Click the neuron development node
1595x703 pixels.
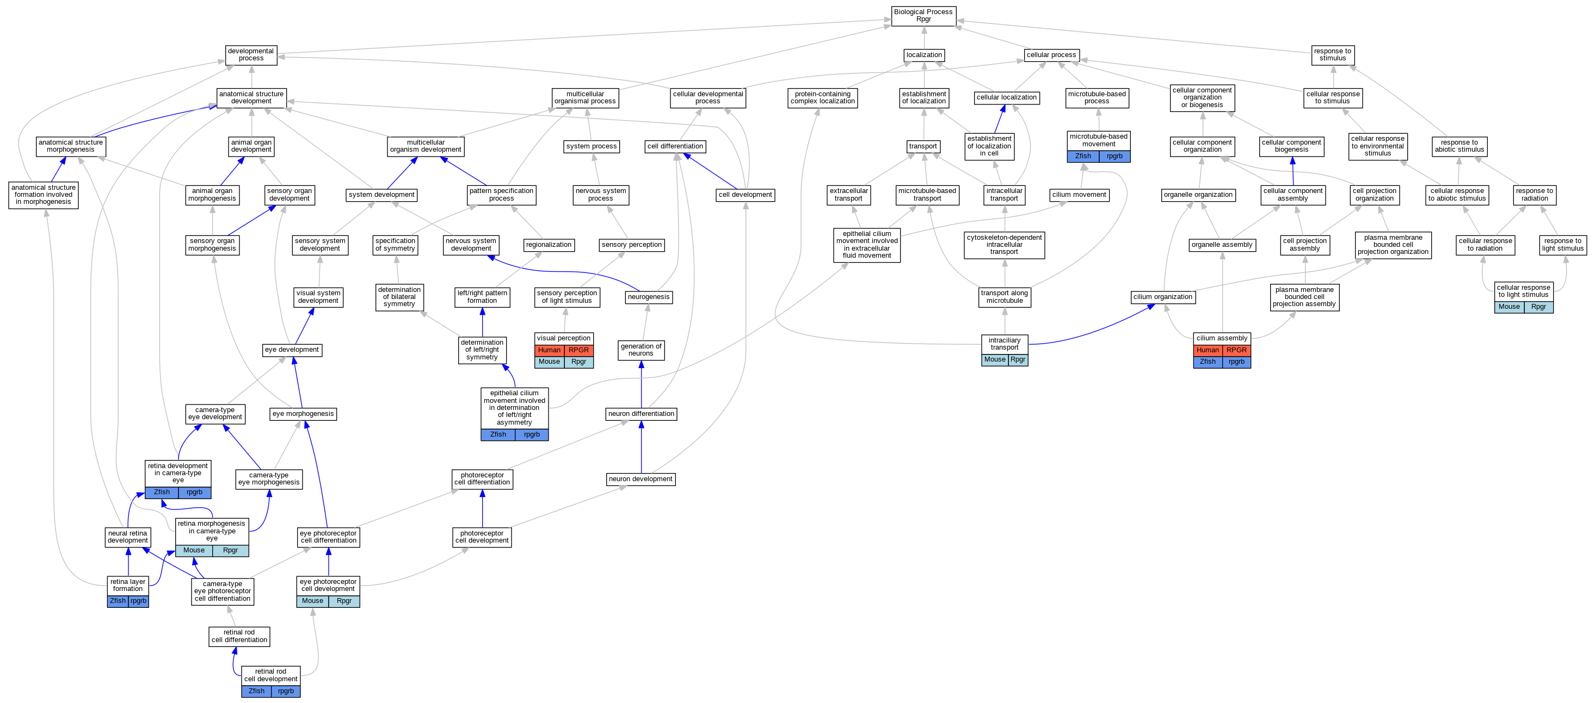(640, 479)
